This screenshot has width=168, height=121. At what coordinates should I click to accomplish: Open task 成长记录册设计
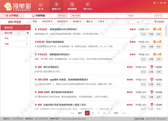[x=51, y=67]
